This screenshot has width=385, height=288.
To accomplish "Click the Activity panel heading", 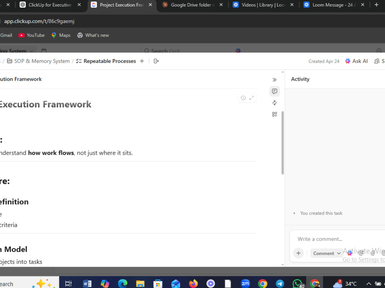I will coord(300,79).
